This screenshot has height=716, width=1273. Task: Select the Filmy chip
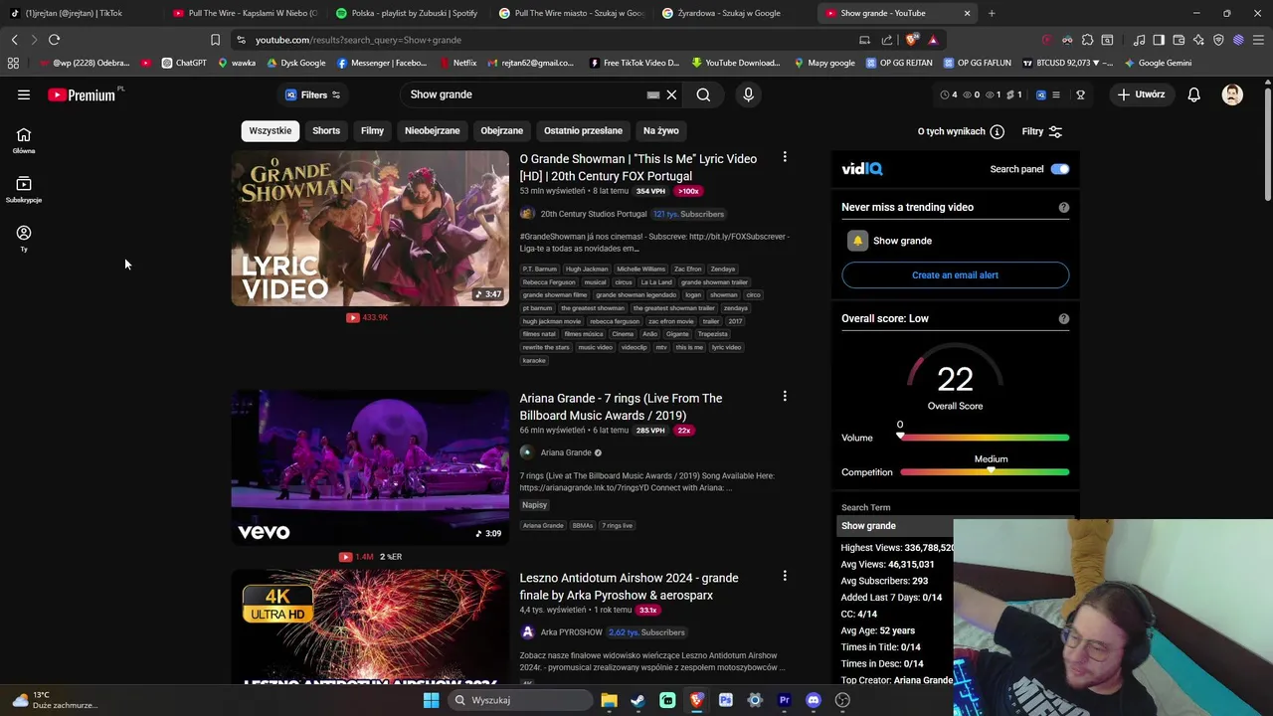[372, 130]
